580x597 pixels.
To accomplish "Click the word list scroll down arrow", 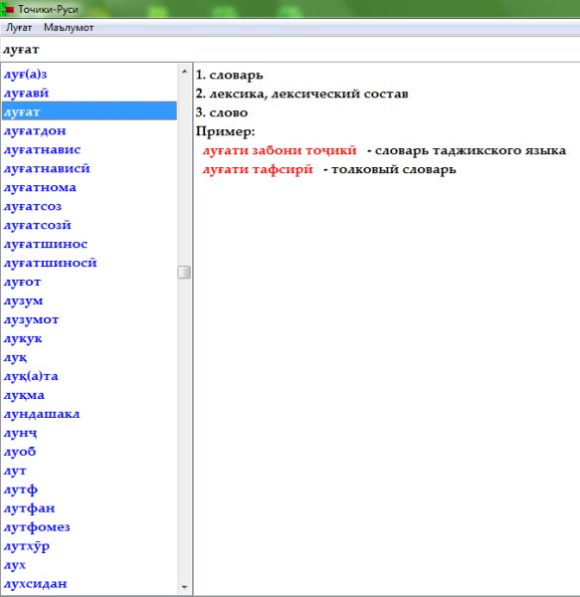I will 185,587.
